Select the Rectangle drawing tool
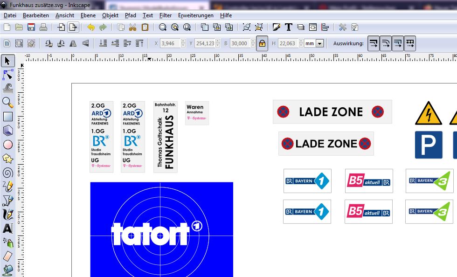457x277 pixels. click(x=7, y=117)
